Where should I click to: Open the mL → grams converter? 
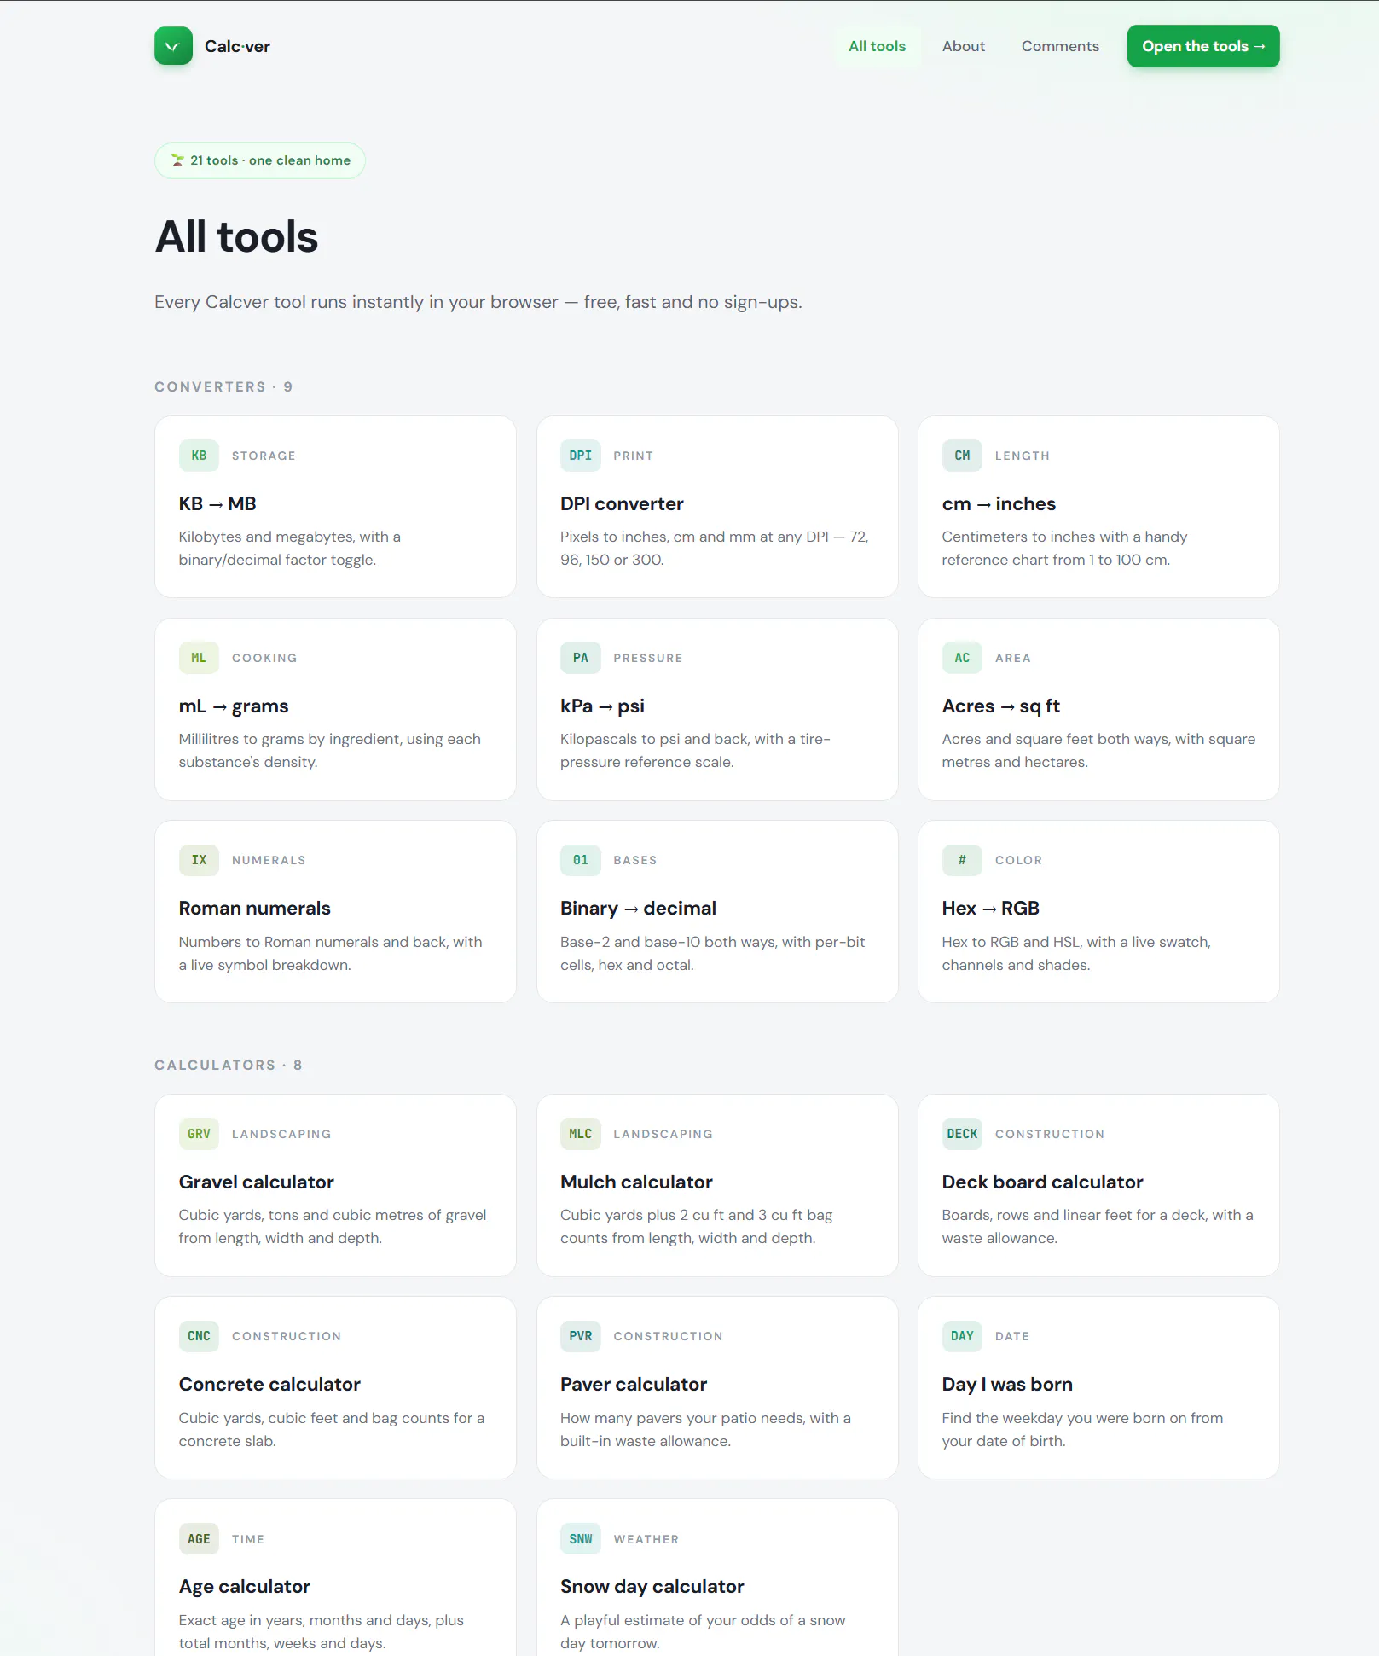tap(335, 709)
